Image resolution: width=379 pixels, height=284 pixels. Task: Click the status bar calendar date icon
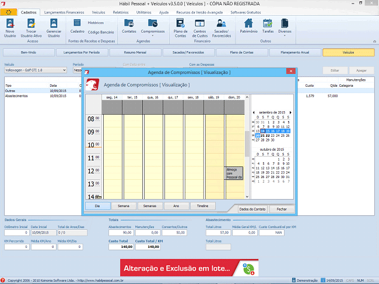click(323, 280)
